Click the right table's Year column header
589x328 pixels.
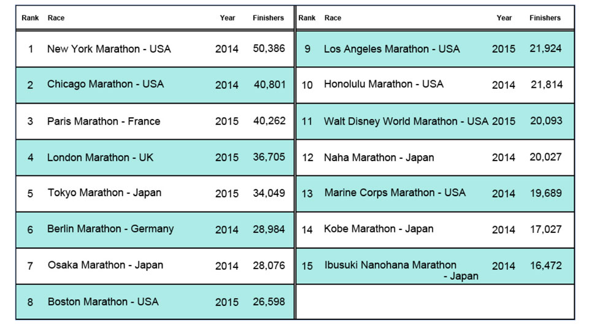(x=504, y=18)
